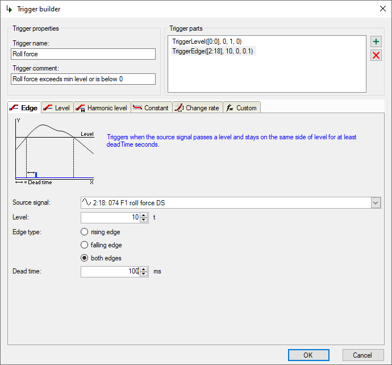This screenshot has width=392, height=365.
Task: Open the Change rate tab
Action: pos(197,107)
